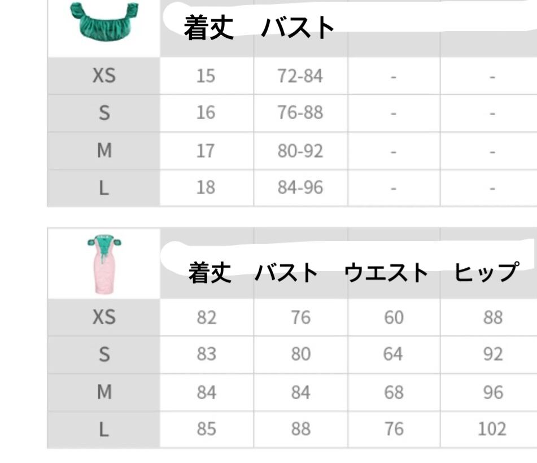Select the 着丈 header above the green top table
Image resolution: width=537 pixels, height=463 pixels.
point(208,28)
